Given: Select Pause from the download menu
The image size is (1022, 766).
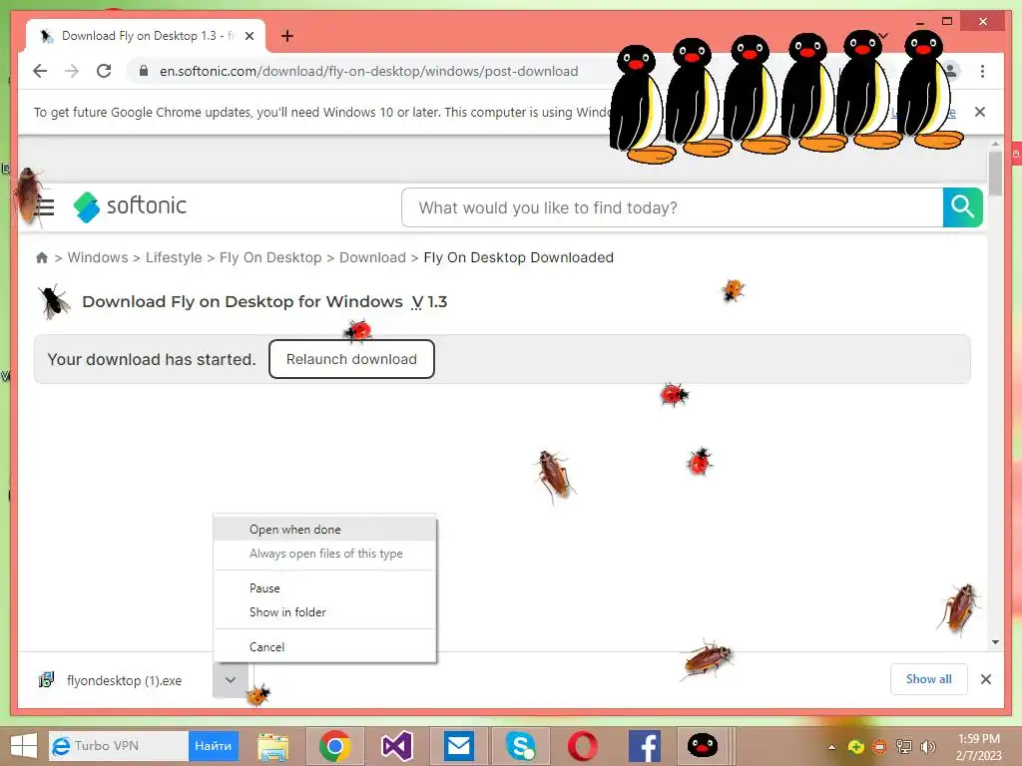Looking at the screenshot, I should pyautogui.click(x=324, y=587).
